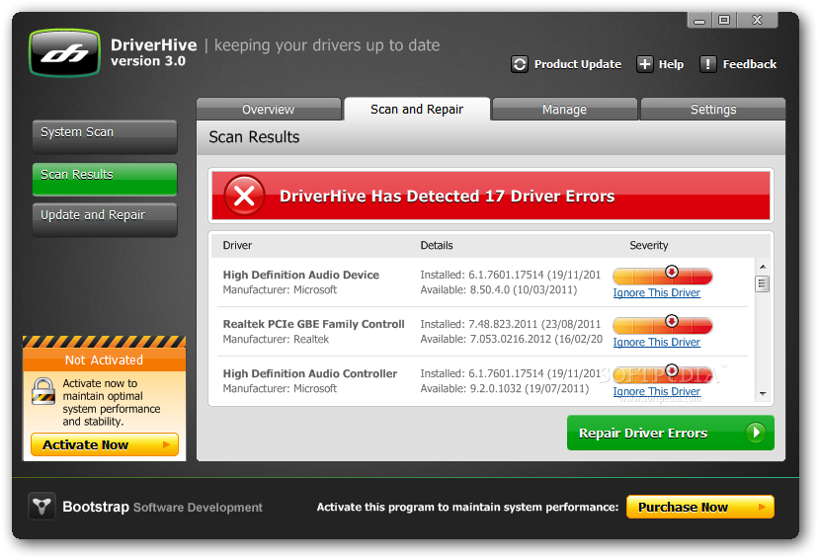Screen dimensions: 819x559
Task: Click the scroll up arrow of driver list
Action: [x=763, y=267]
